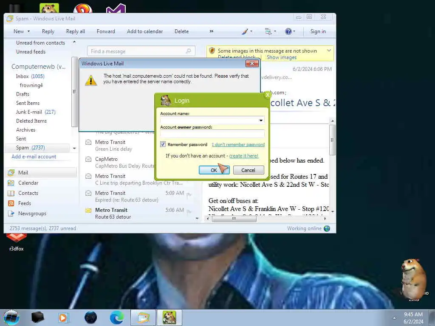Screen dimensions: 435x326
Task: Cancel the Login dialog
Action: pos(248,170)
